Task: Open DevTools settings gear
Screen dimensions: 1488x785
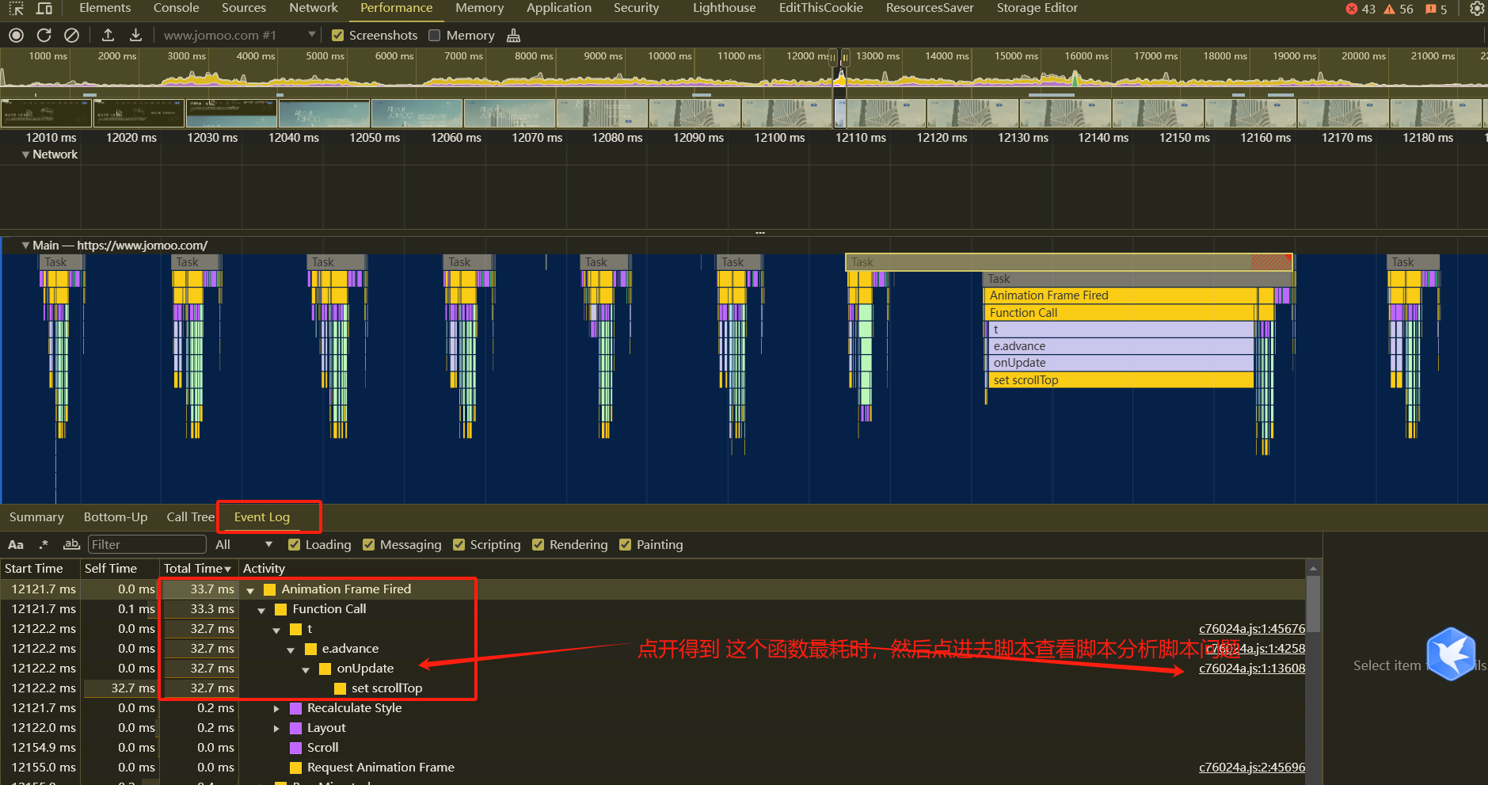Action: tap(1477, 9)
